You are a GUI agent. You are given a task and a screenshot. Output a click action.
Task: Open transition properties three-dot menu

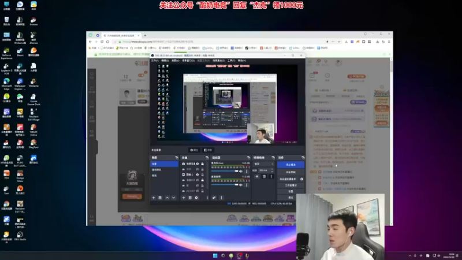[x=271, y=177]
